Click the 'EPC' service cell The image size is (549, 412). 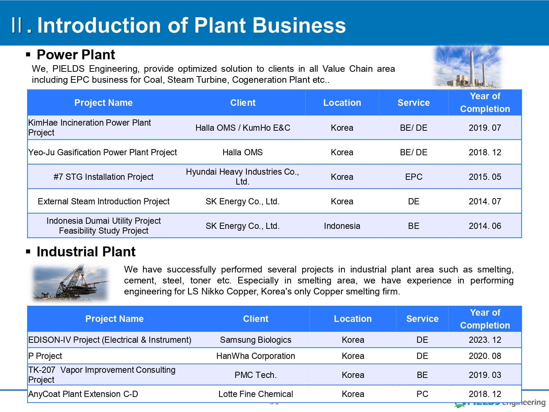414,177
